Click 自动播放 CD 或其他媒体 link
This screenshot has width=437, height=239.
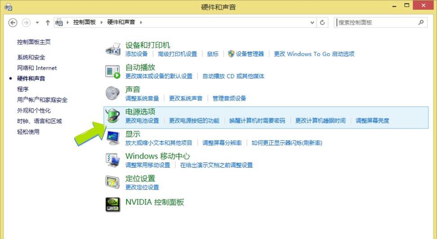click(233, 76)
